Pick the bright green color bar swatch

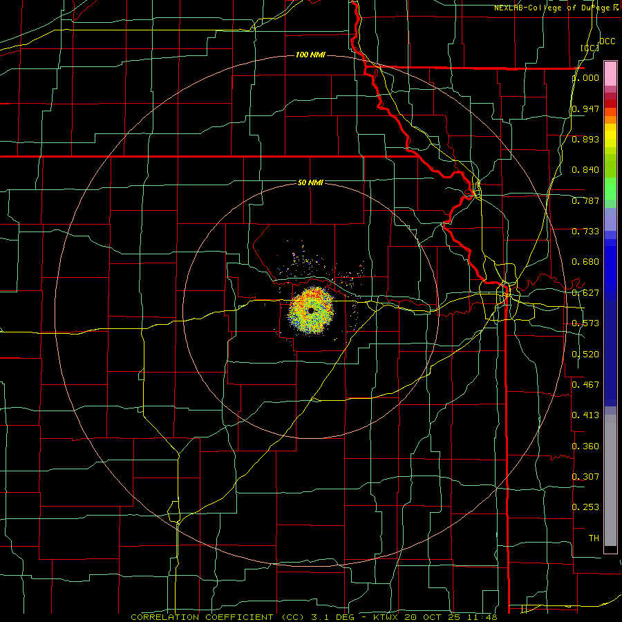[610, 189]
